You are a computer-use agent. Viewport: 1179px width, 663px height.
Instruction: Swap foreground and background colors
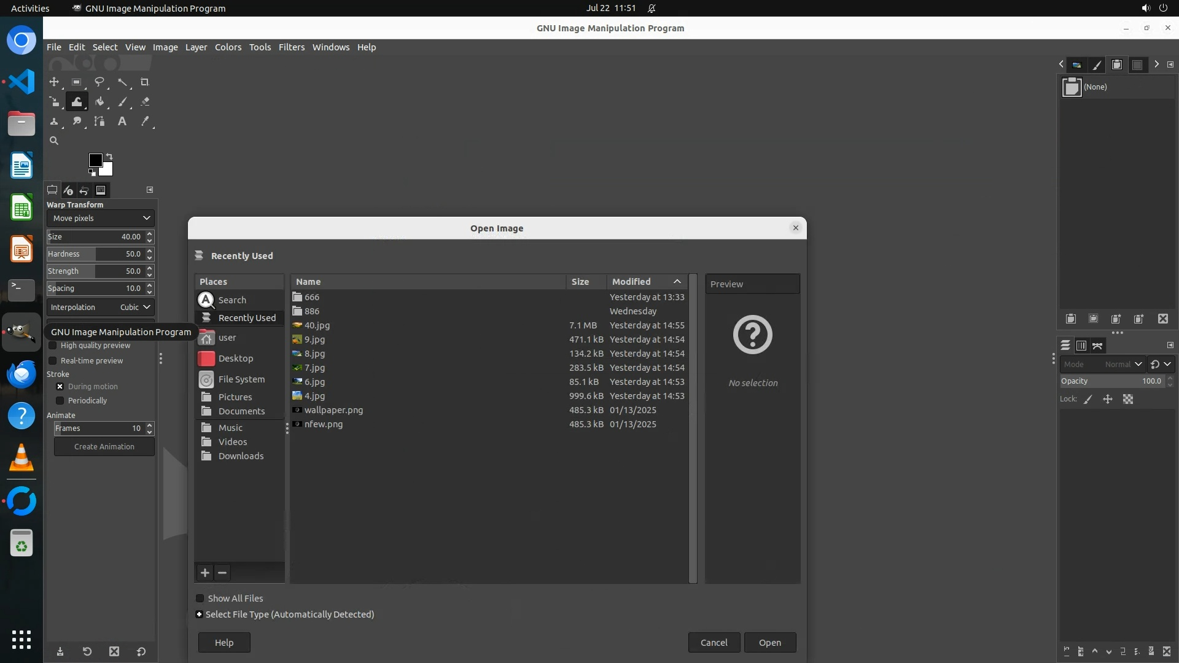pos(109,156)
